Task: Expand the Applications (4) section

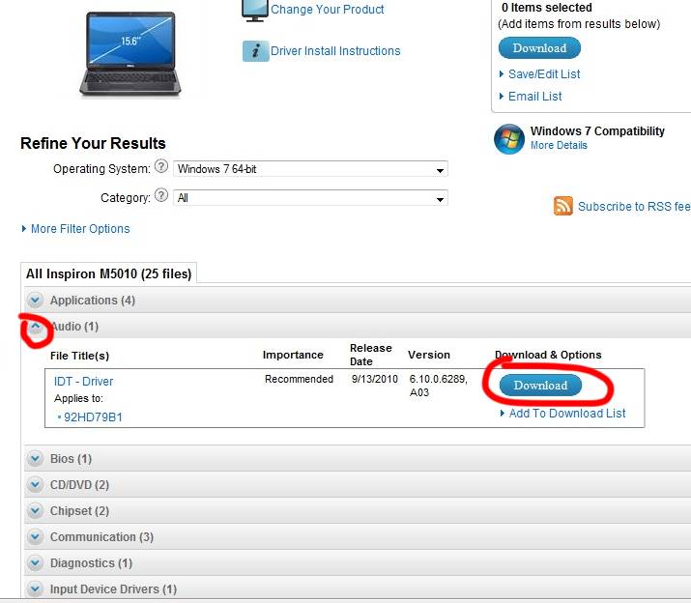Action: click(35, 301)
